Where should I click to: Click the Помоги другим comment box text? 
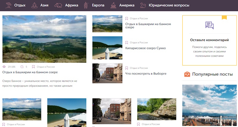click(209, 51)
